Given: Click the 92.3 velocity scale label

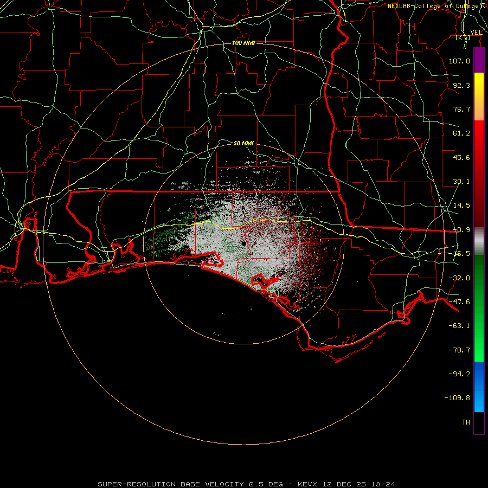Looking at the screenshot, I should 461,85.
